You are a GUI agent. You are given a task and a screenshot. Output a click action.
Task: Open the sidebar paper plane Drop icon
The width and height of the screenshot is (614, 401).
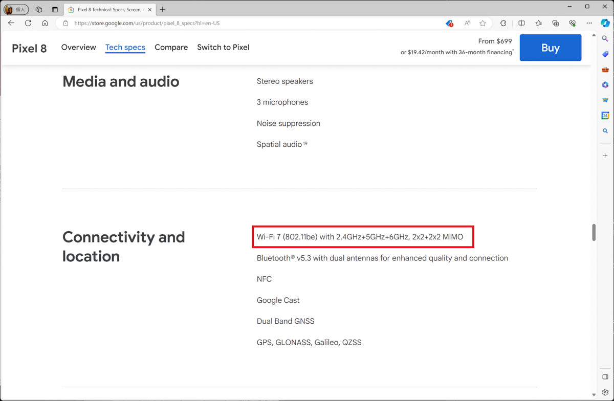(605, 100)
